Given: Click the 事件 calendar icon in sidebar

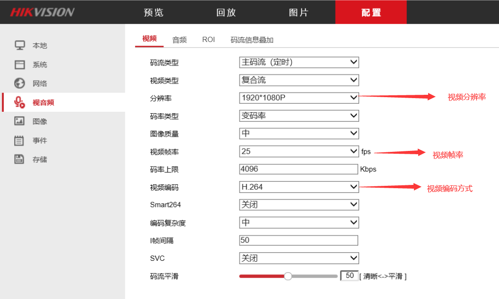Looking at the screenshot, I should [x=19, y=140].
